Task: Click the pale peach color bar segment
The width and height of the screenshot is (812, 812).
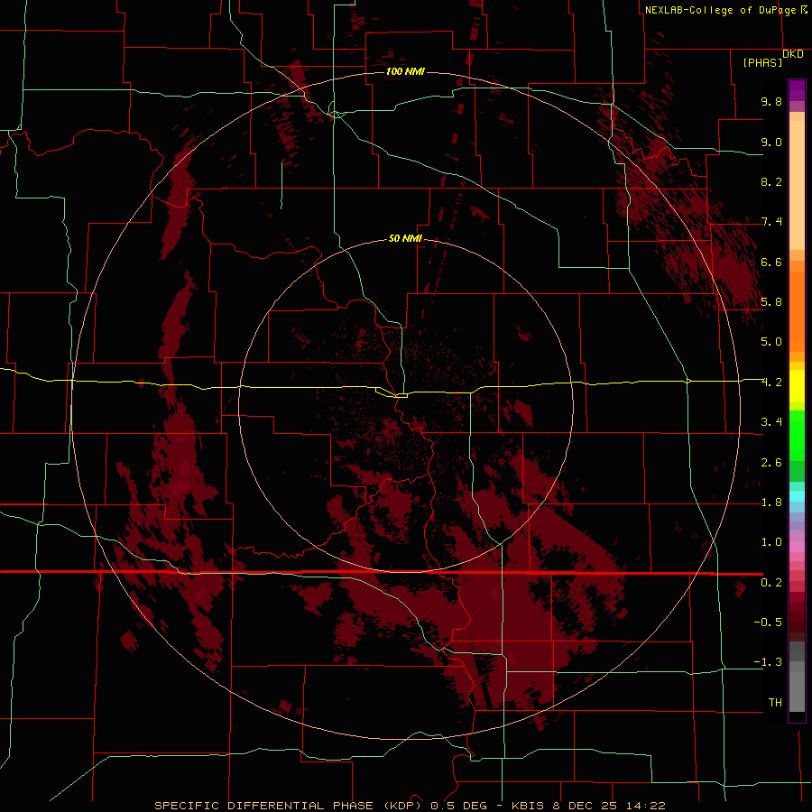Action: [797, 185]
